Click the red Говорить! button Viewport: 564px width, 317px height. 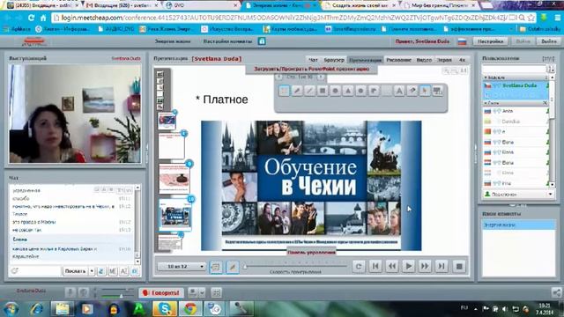coord(161,293)
